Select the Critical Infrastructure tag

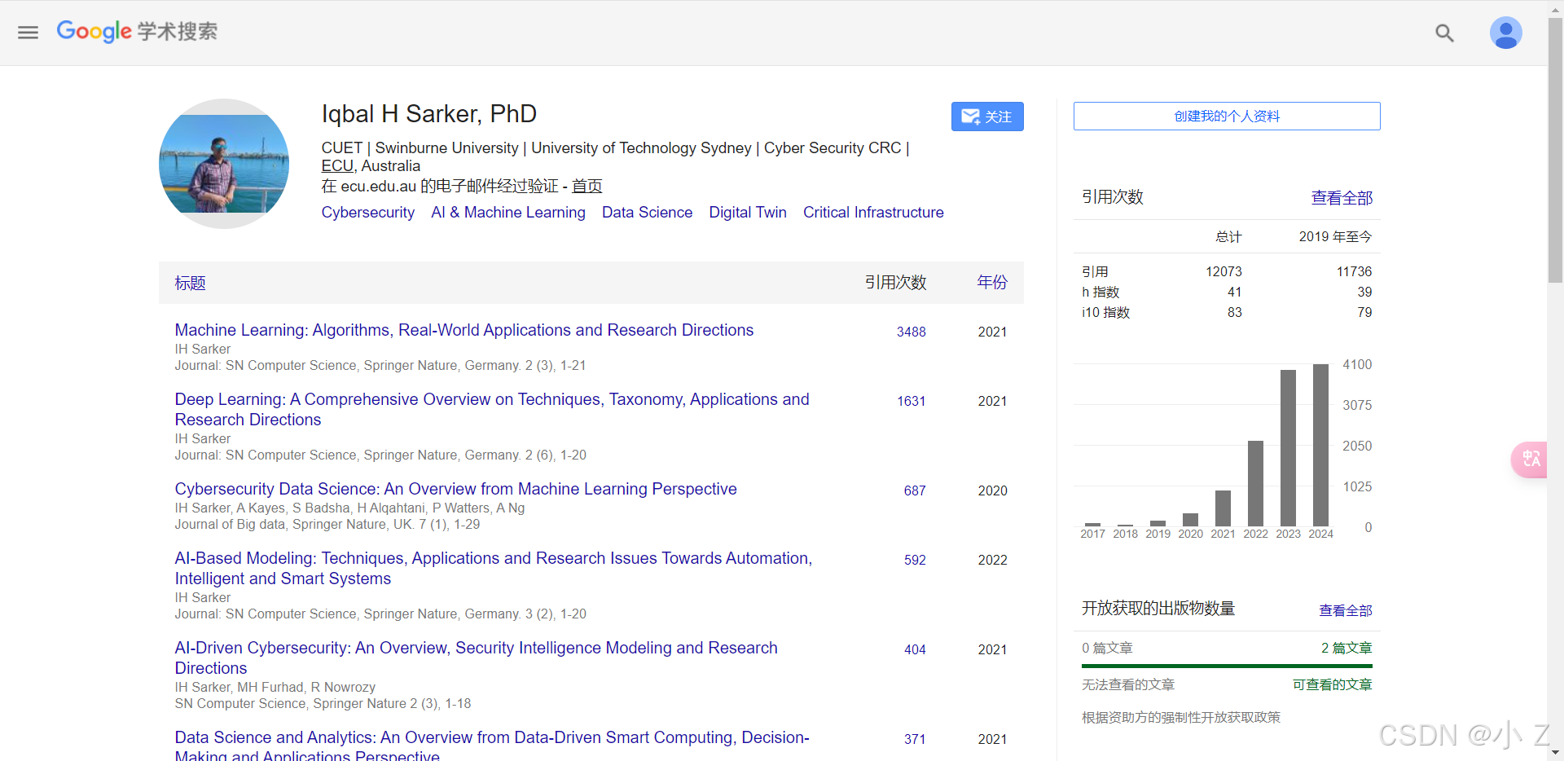click(x=873, y=213)
